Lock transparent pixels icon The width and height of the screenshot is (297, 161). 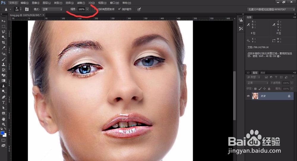[255, 89]
